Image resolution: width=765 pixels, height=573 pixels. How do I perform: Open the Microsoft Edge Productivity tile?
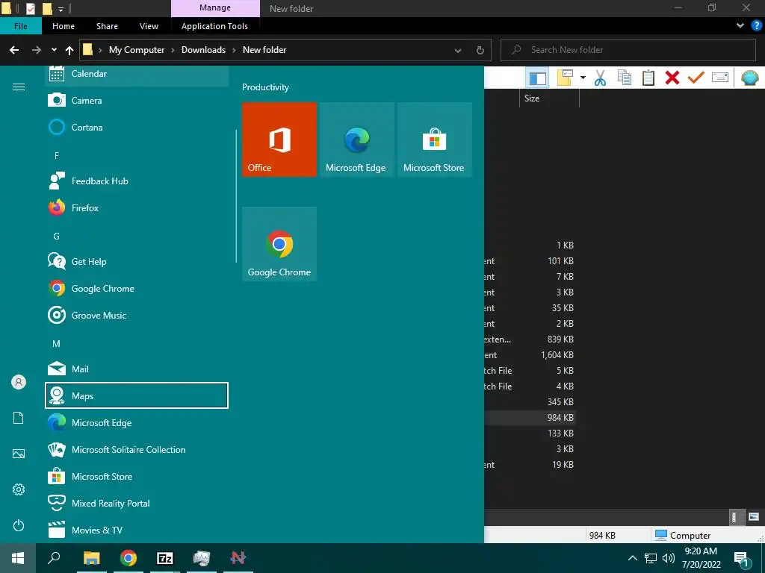[356, 140]
